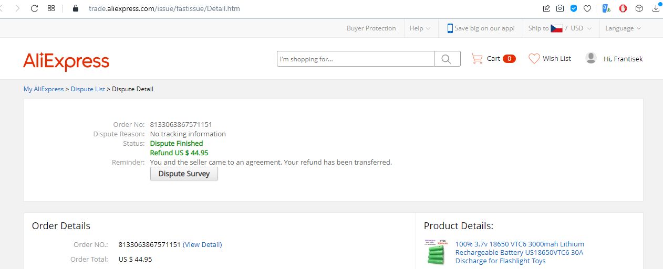Click the search magnifier button
The height and width of the screenshot is (269, 663).
447,59
